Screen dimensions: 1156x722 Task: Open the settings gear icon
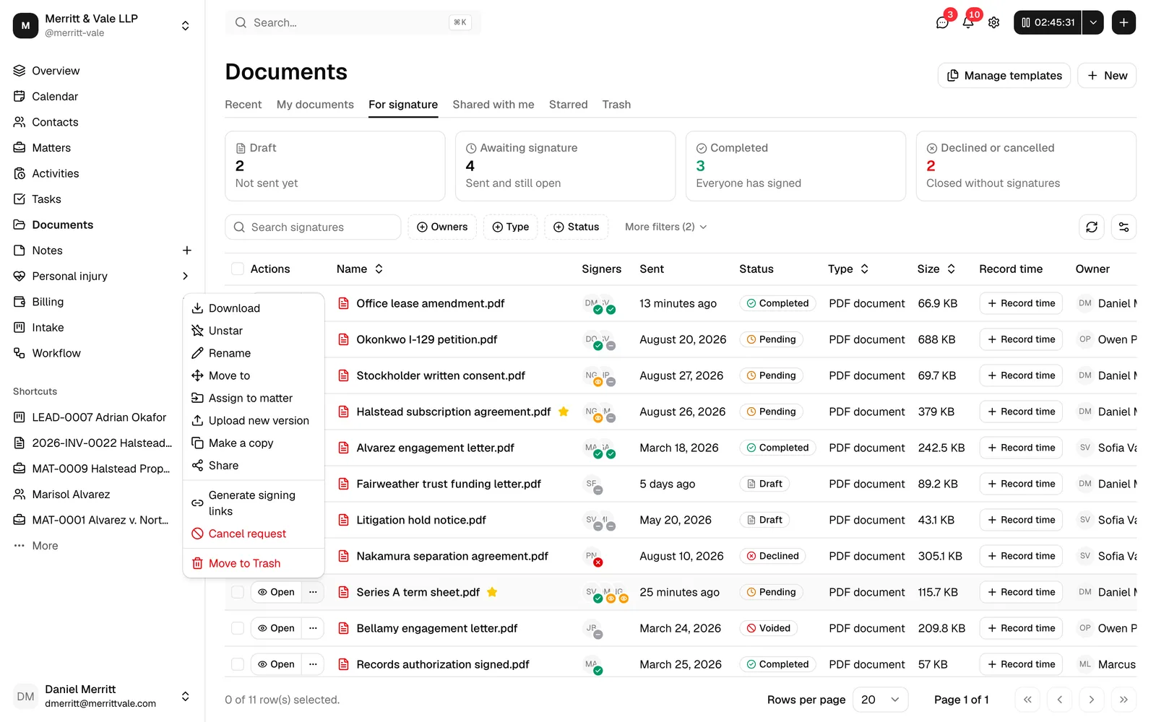tap(993, 22)
